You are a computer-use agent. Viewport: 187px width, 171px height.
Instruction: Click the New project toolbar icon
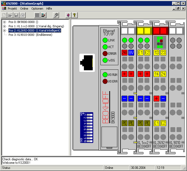[x=4, y=15]
